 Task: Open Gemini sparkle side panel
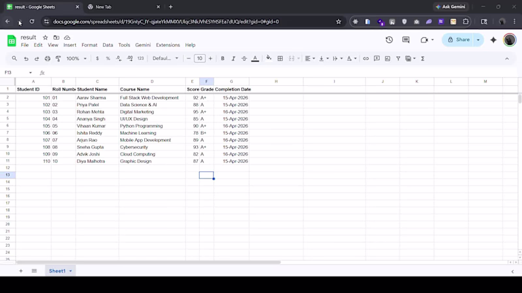click(x=493, y=40)
